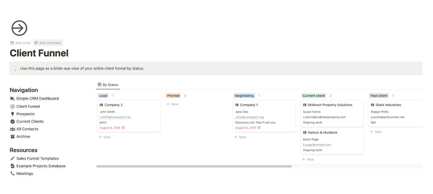Screen dimensions: 433x194
Task: Click the Company 2 card contact icon
Action: point(101,105)
